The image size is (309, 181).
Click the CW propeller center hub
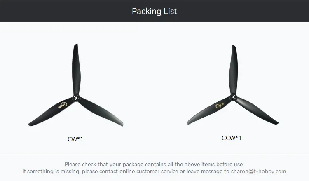pyautogui.click(x=77, y=97)
